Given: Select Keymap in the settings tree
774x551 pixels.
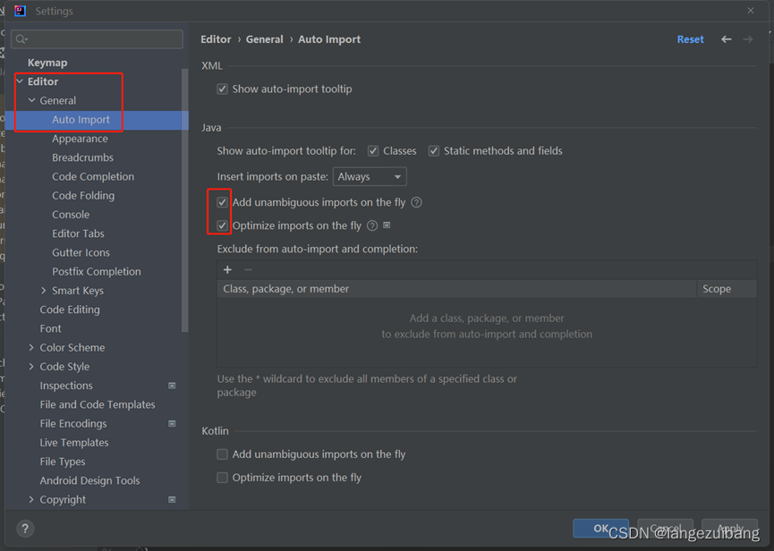Looking at the screenshot, I should tap(47, 63).
